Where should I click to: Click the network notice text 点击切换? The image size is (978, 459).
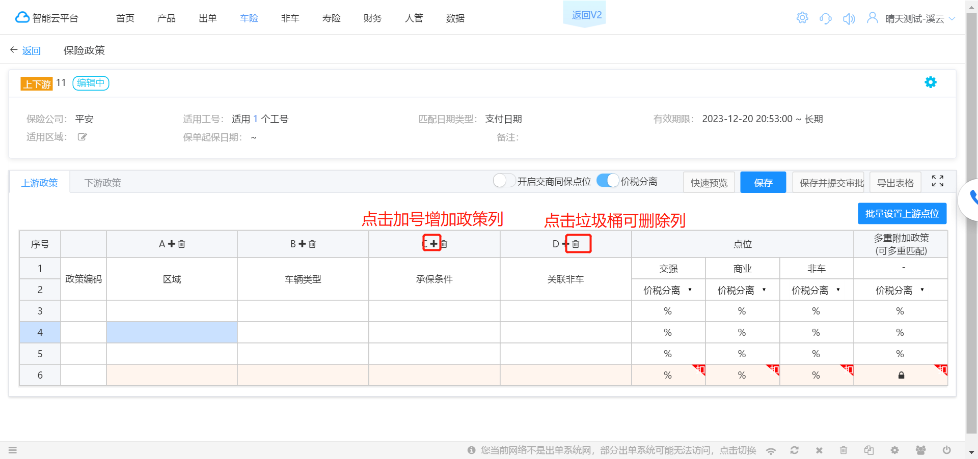click(x=738, y=450)
